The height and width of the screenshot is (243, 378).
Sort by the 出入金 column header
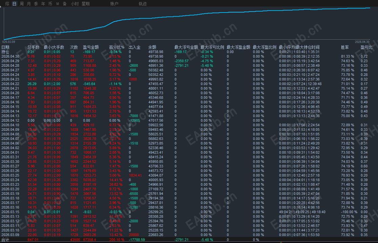tap(134, 47)
